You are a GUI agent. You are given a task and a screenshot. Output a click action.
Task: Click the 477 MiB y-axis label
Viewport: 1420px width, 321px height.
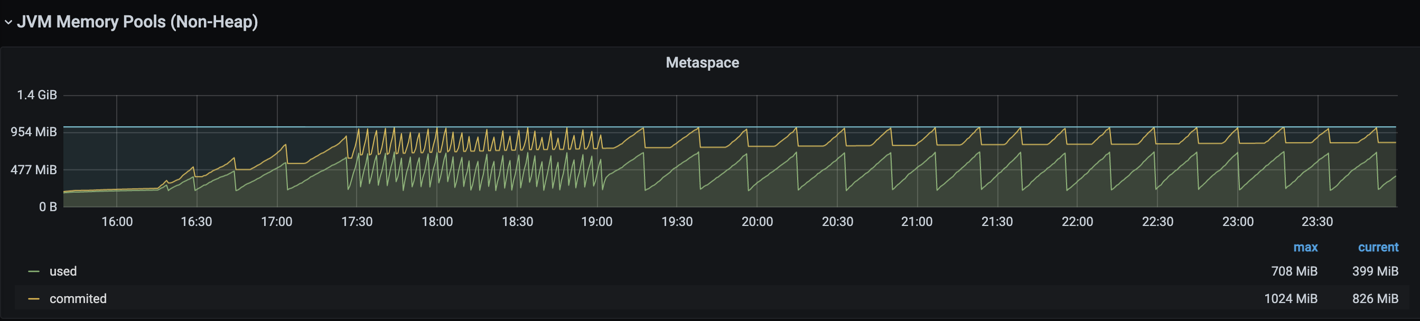point(34,169)
